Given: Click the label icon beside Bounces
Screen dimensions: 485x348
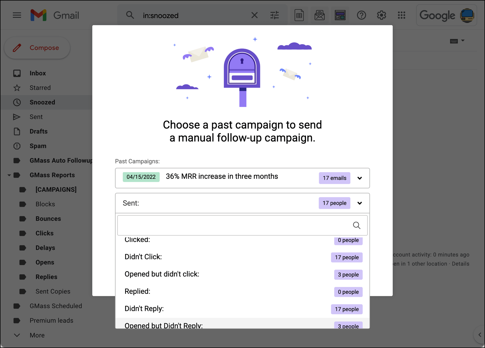Looking at the screenshot, I should (23, 219).
